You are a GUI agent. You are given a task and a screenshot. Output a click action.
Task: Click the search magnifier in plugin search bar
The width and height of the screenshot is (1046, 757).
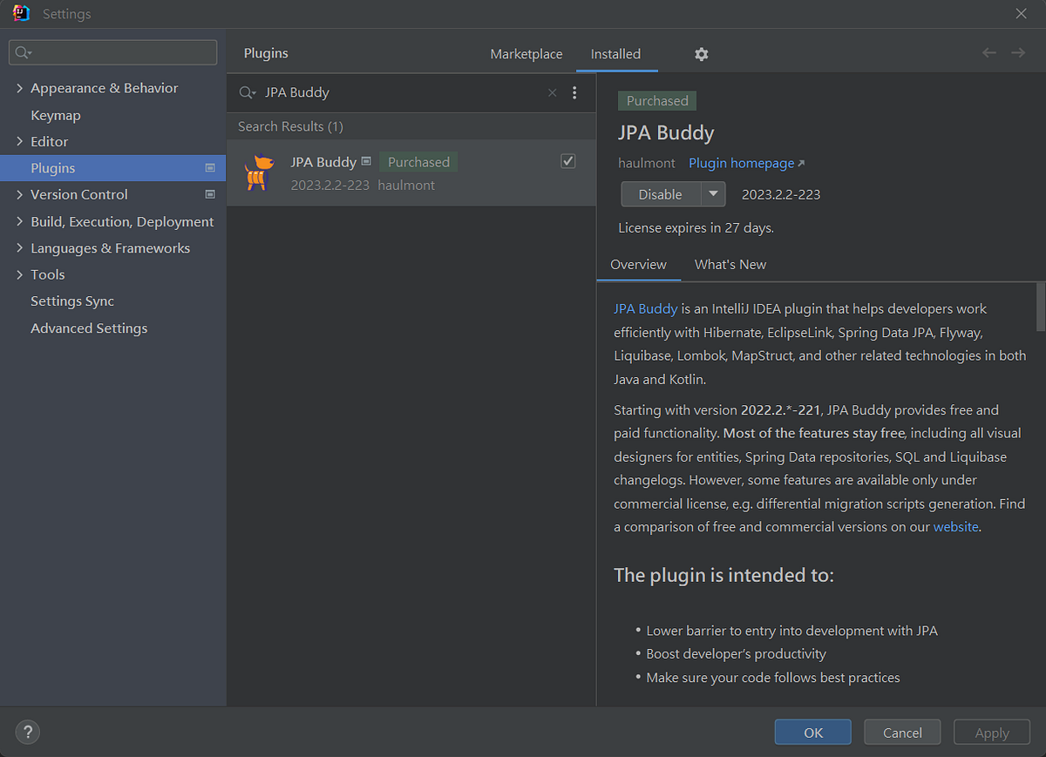click(x=247, y=91)
